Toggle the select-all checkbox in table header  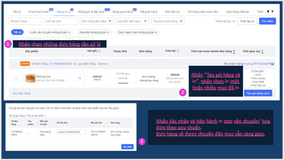(x=14, y=52)
